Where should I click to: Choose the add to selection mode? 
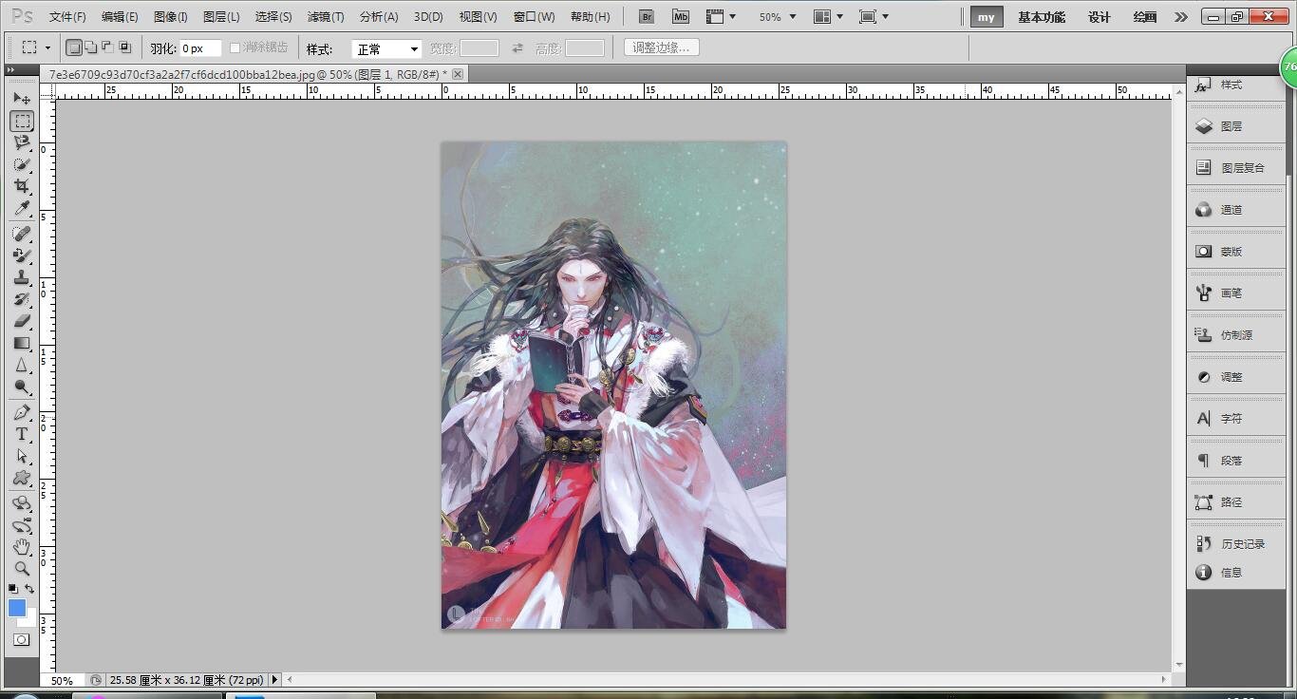pyautogui.click(x=91, y=47)
